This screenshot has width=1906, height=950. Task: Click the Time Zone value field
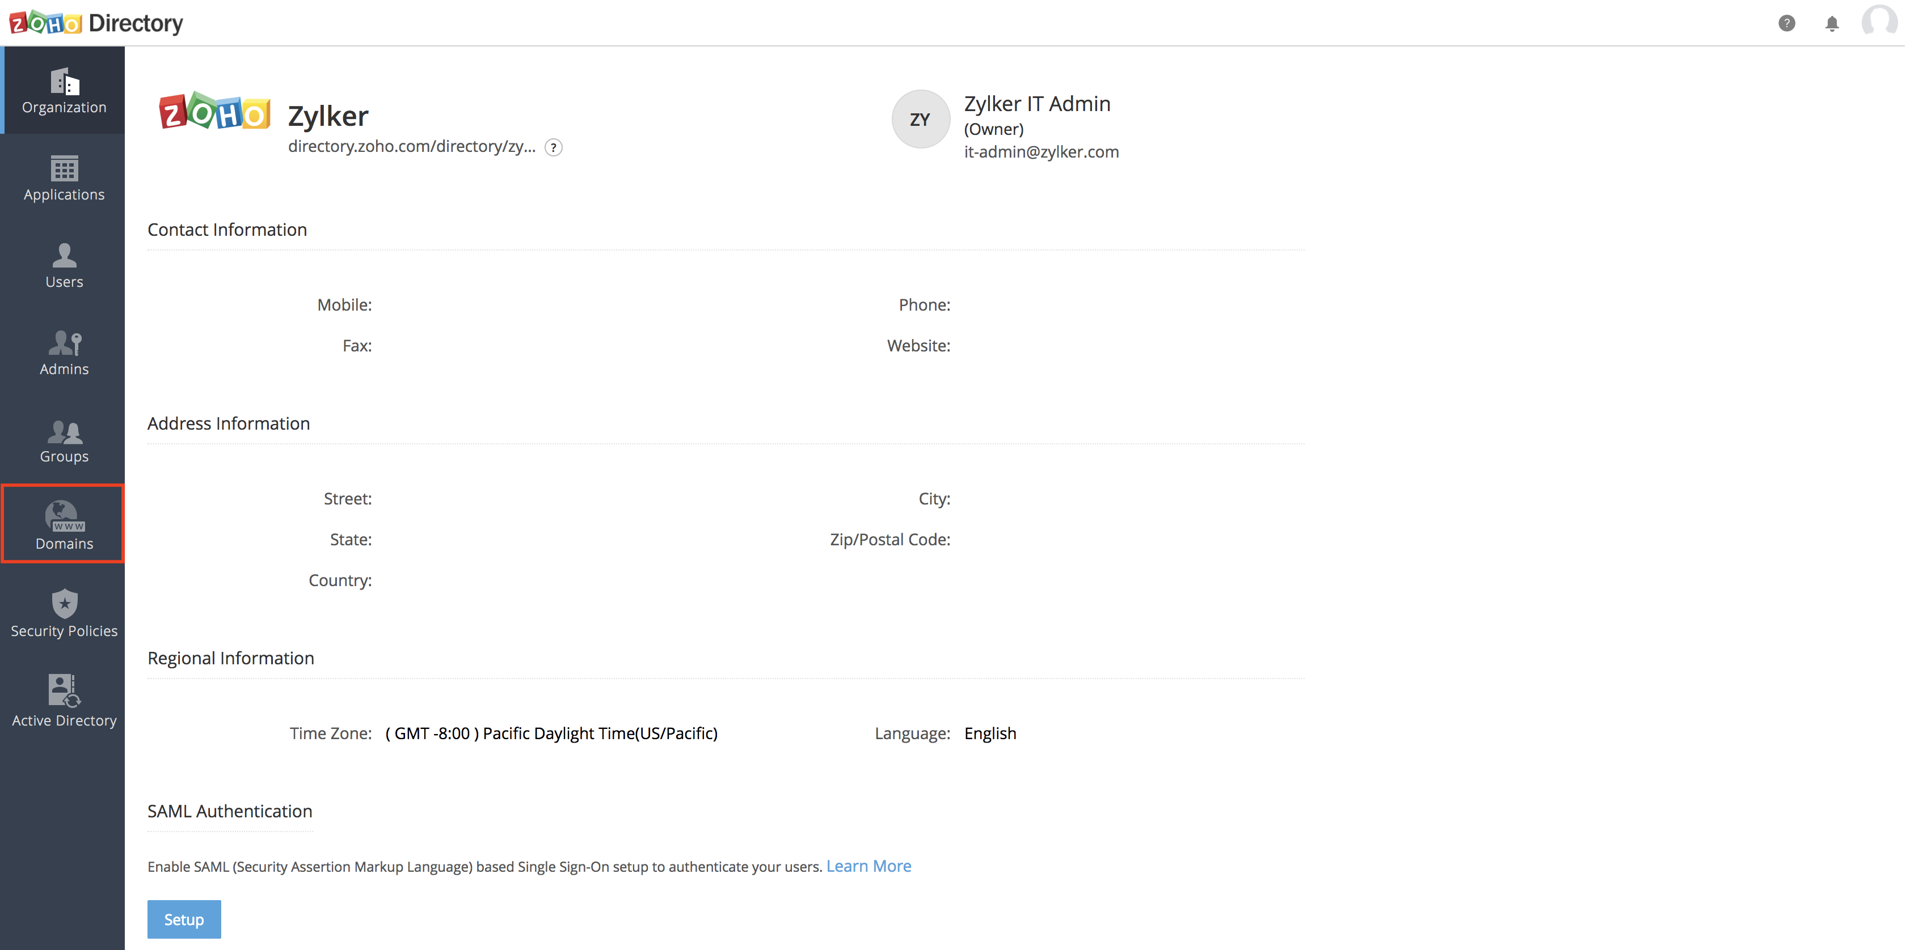[x=550, y=733]
